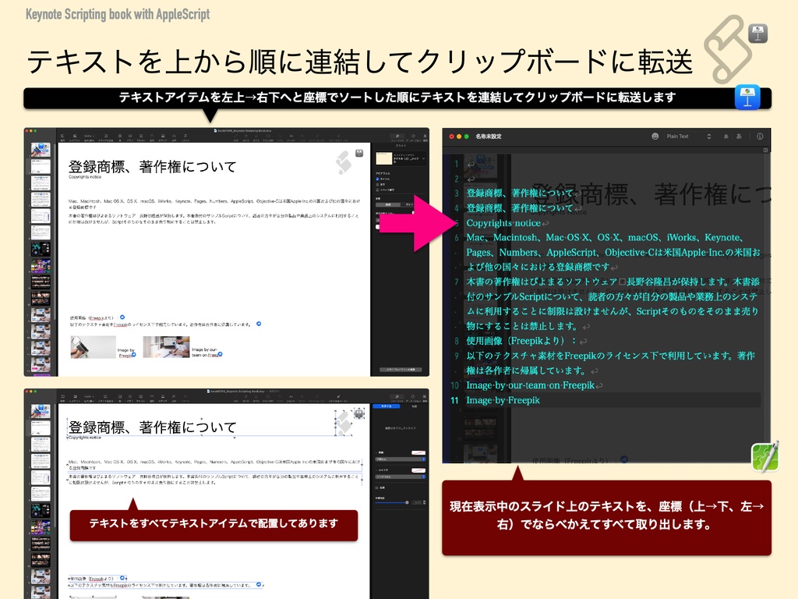This screenshot has height=599, width=798.
Task: Click Shape icon in upper Keynote toolbar
Action: 152,136
